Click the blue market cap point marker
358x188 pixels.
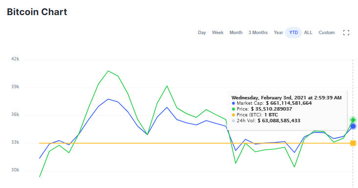click(x=353, y=126)
